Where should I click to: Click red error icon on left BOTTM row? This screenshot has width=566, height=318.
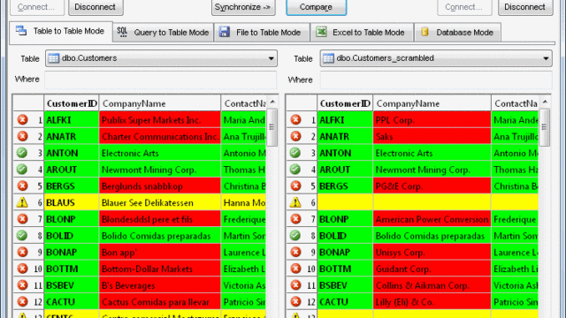[x=22, y=269]
